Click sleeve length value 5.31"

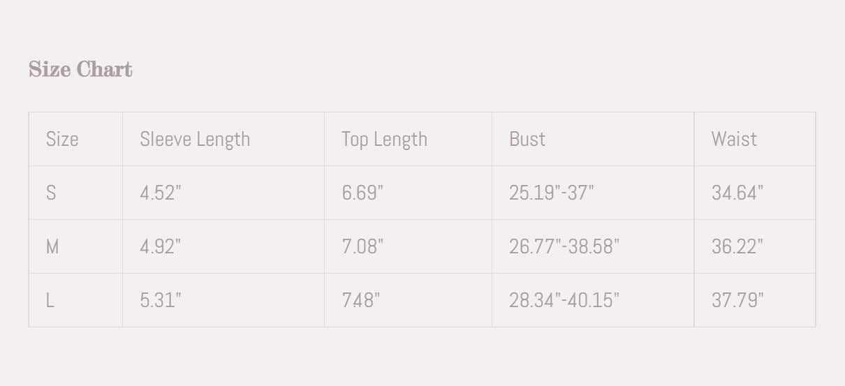coord(161,300)
